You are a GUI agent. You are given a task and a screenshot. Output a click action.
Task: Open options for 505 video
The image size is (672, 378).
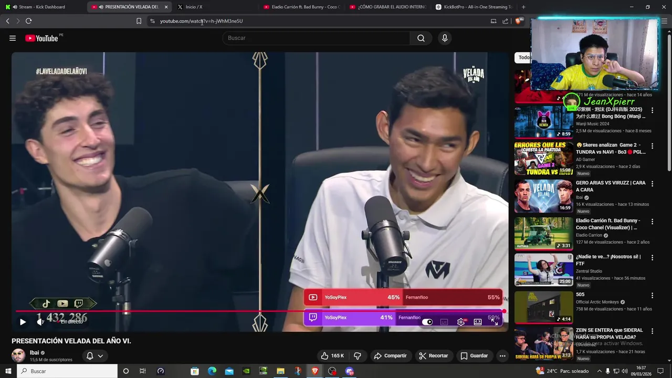point(653,296)
